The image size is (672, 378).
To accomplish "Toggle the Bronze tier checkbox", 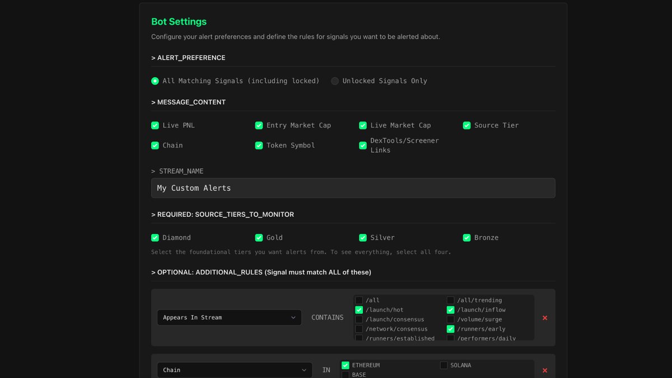I will click(466, 238).
